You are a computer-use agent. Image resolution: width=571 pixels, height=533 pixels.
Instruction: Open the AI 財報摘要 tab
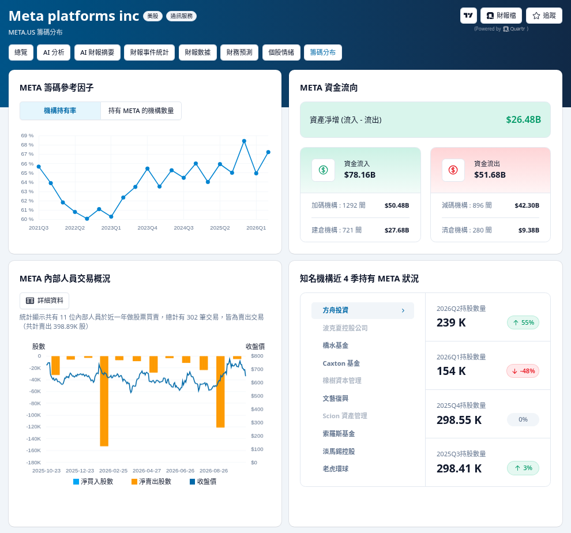pos(97,52)
